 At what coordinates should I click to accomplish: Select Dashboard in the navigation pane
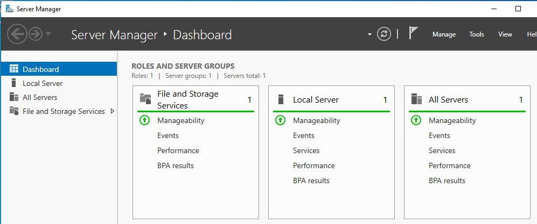(41, 69)
